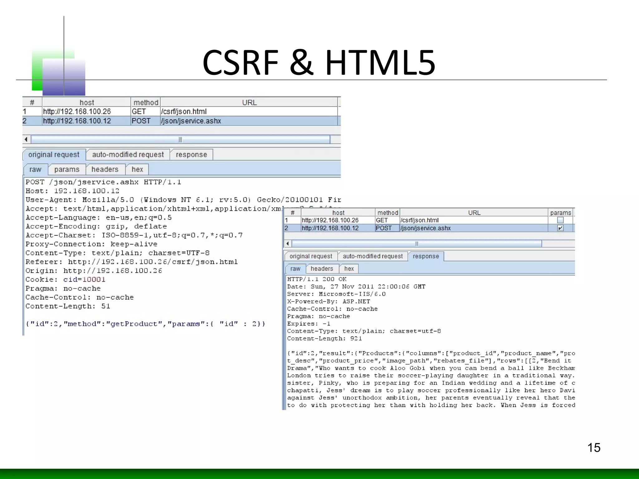Click the 'Origin: http://192.168.100.26' header line
Screen dimensions: 639x479
[94, 271]
